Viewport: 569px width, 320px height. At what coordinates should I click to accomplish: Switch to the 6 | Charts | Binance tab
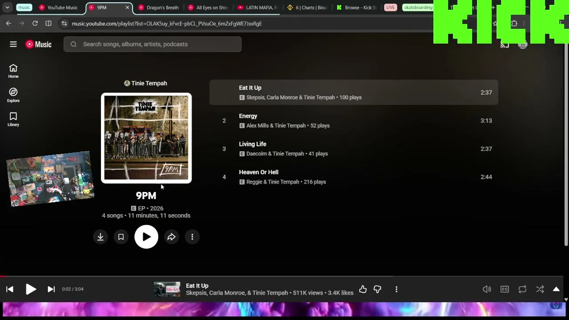coord(307,8)
